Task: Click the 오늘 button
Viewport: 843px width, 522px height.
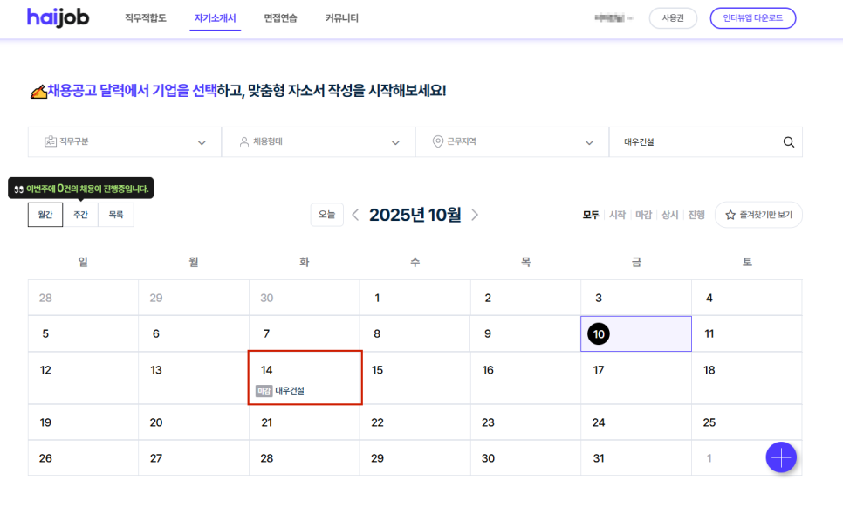Action: tap(326, 215)
